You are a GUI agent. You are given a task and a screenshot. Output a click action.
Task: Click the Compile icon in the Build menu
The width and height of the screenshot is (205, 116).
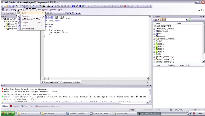click(19, 22)
